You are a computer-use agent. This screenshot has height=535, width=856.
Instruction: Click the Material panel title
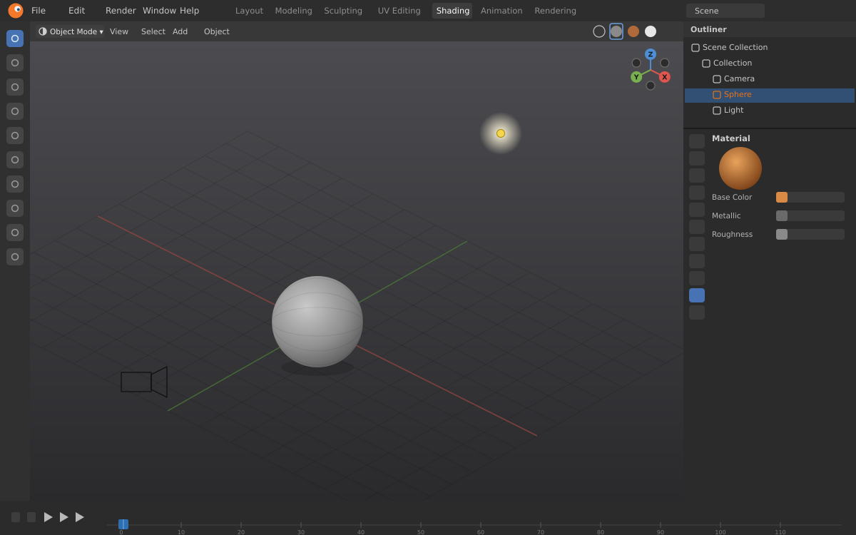[731, 138]
